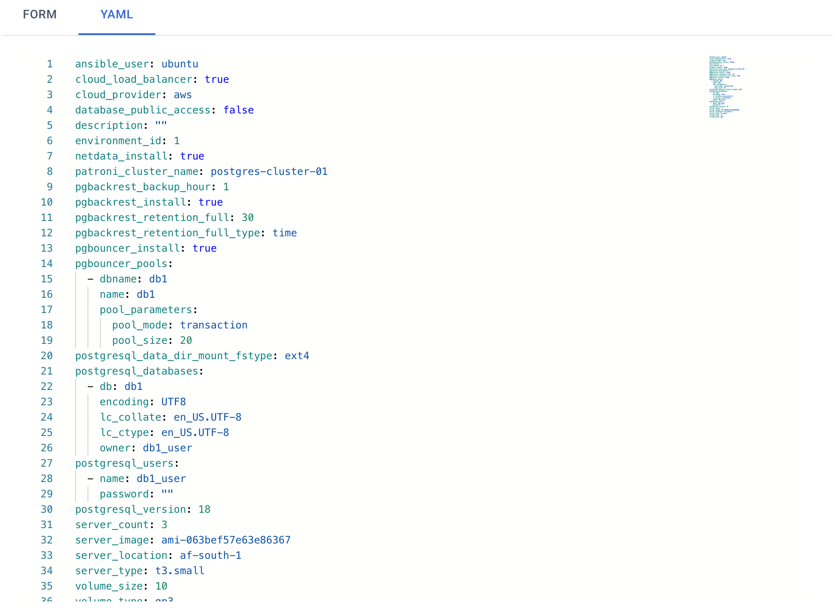Click the cloud_load_balancer true value
The width and height of the screenshot is (835, 610).
[216, 79]
